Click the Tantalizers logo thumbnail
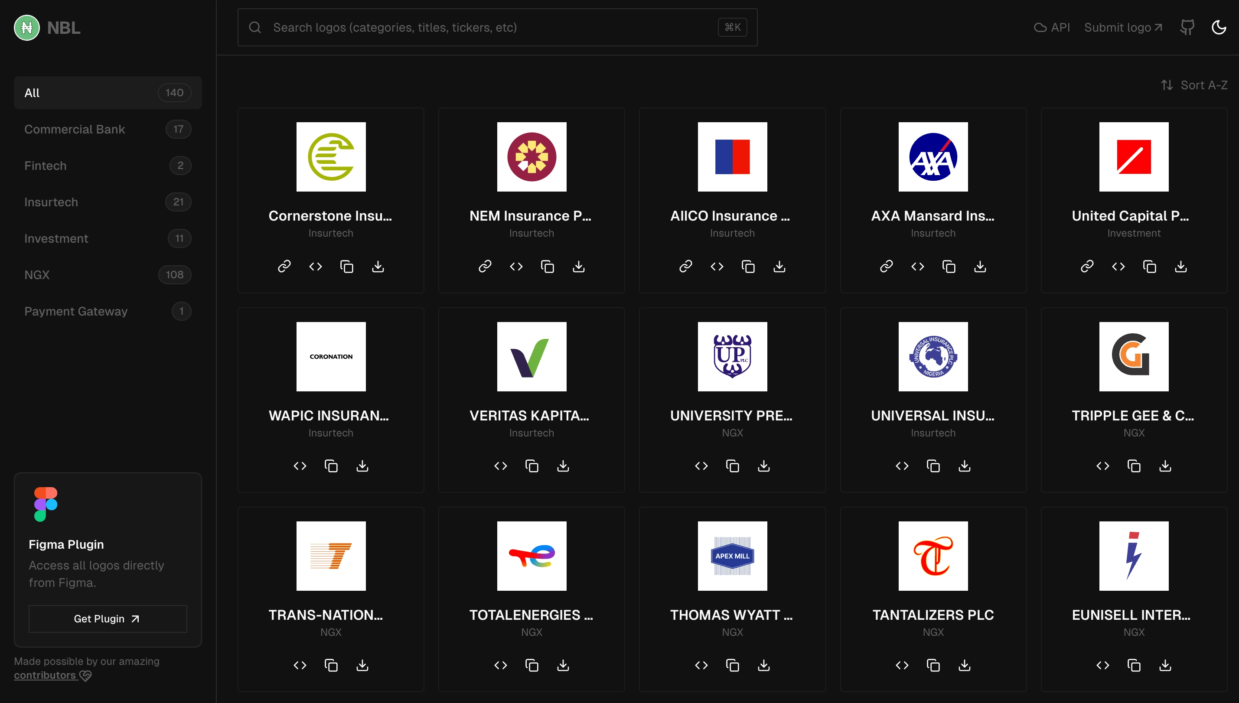The height and width of the screenshot is (703, 1239). (x=933, y=556)
